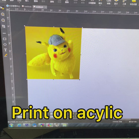139x139 pixels.
Task: Click the MM unit box at ruler corner
Action: click(8, 10)
